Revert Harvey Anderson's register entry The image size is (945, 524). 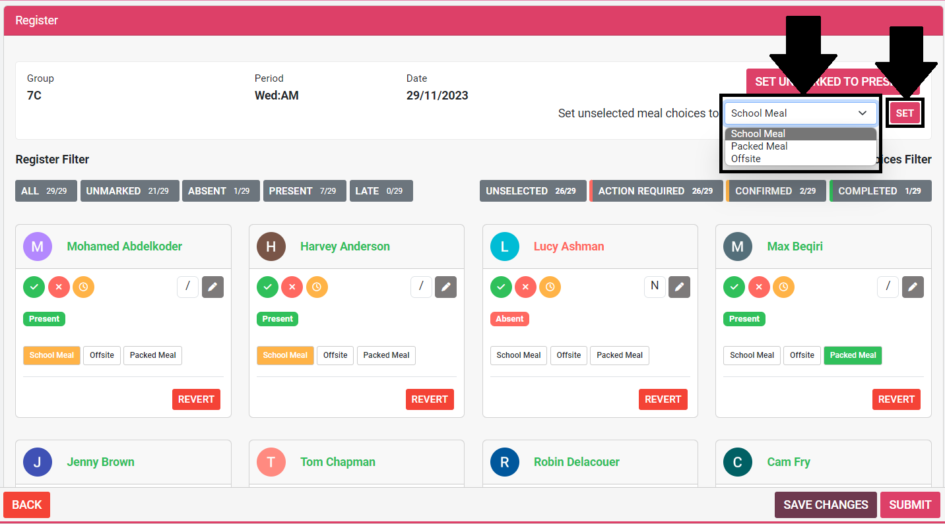430,399
